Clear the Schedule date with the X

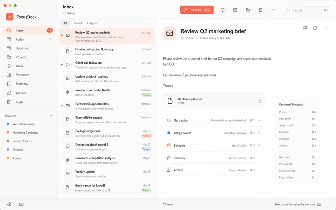click(x=259, y=145)
